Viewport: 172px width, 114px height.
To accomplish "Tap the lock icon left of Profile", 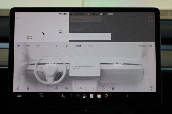I will pyautogui.click(x=71, y=14).
